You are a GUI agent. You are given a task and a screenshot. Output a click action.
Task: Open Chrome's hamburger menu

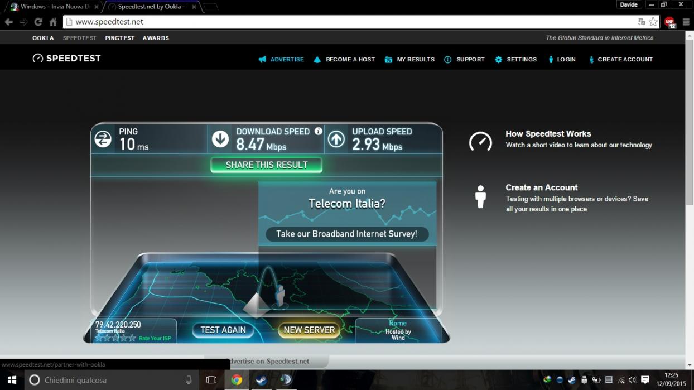click(x=686, y=22)
